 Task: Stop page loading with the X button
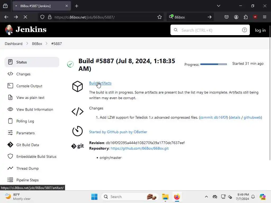[x=25, y=17]
